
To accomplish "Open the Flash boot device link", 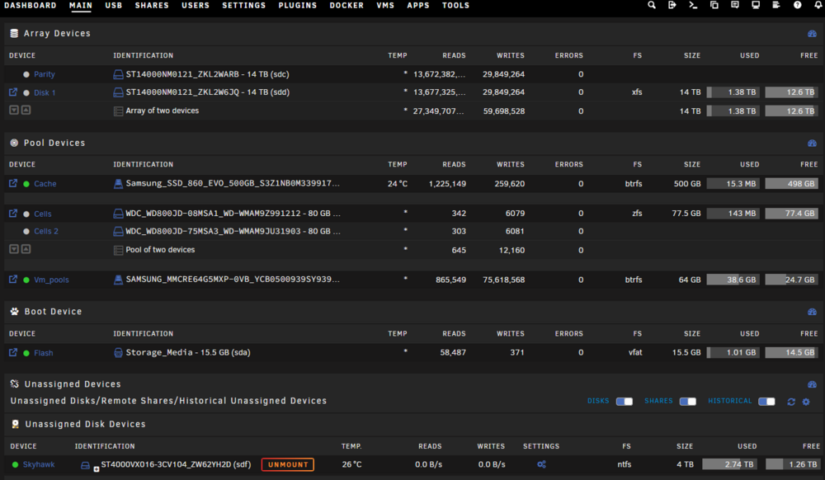I will (44, 353).
